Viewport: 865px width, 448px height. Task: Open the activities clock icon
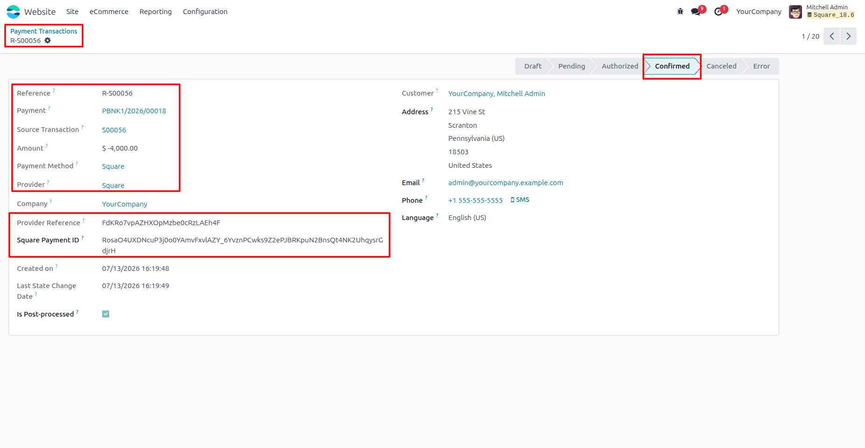click(x=719, y=12)
